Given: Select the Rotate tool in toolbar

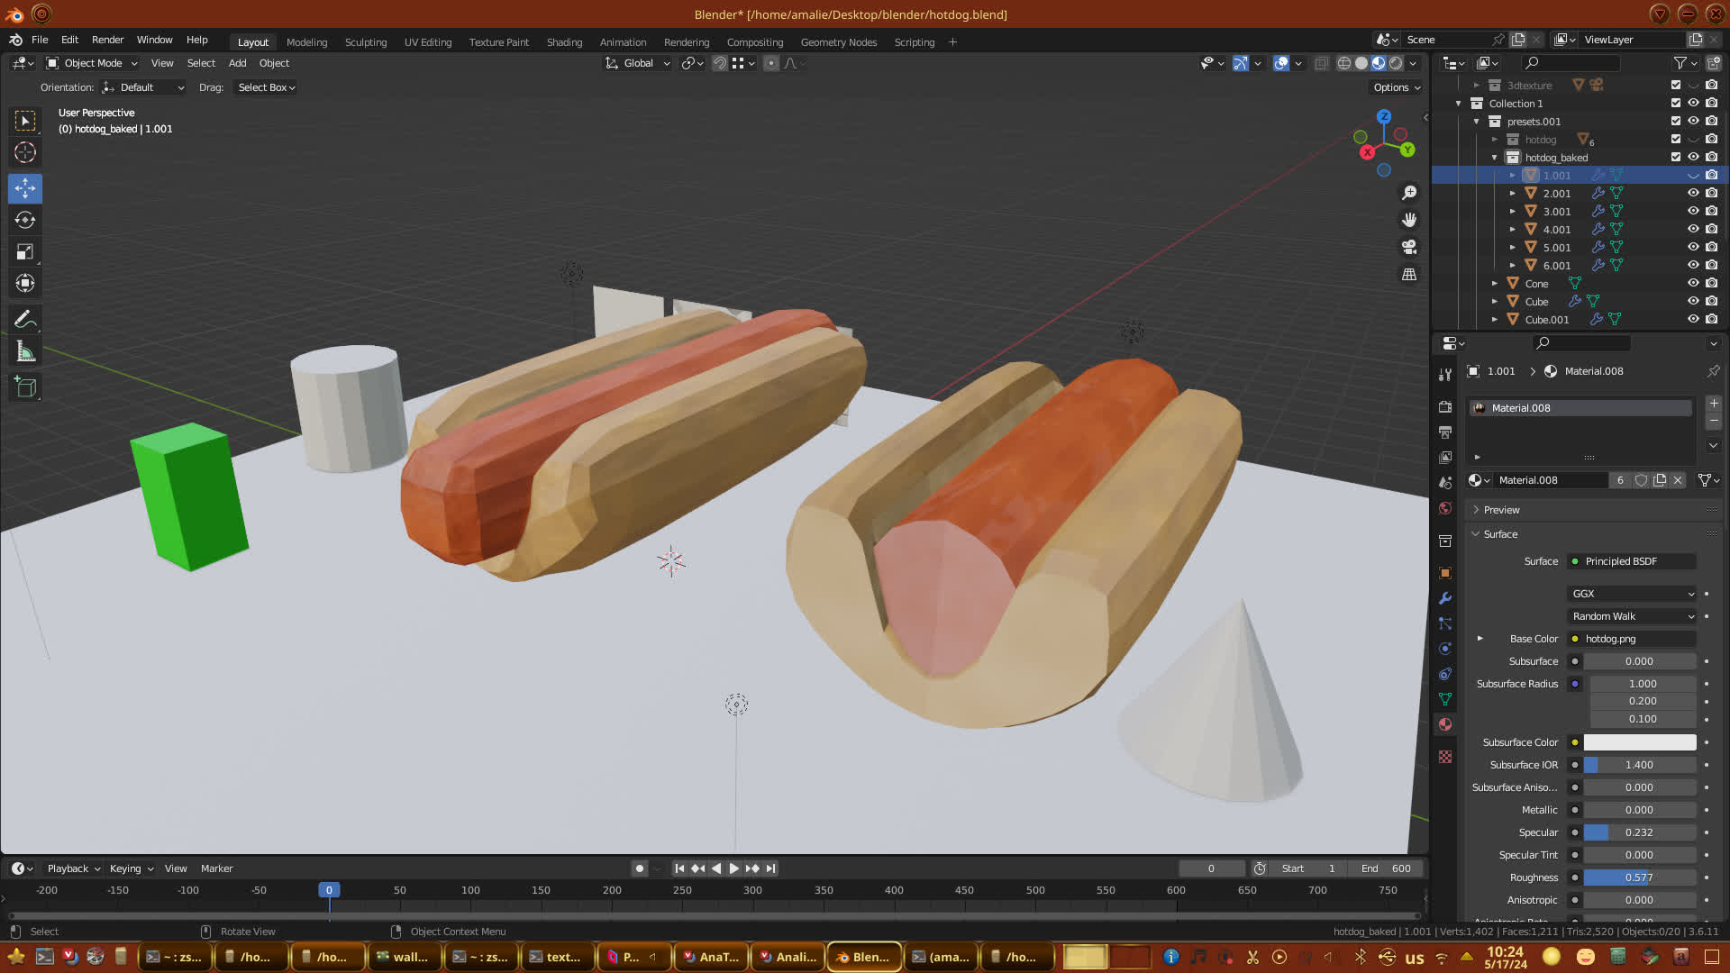Looking at the screenshot, I should (25, 221).
